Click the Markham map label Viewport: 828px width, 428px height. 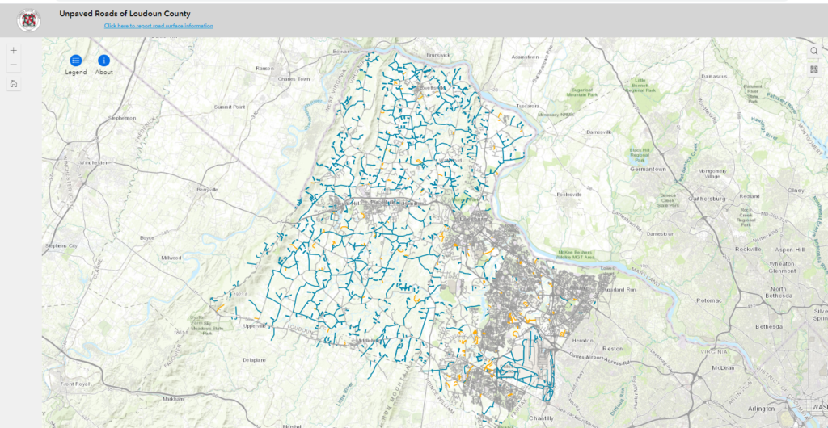pos(173,399)
